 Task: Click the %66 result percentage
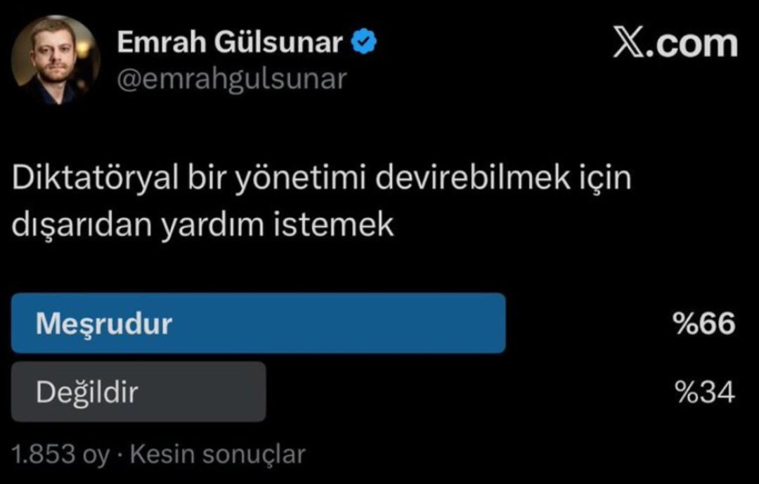[x=704, y=323]
